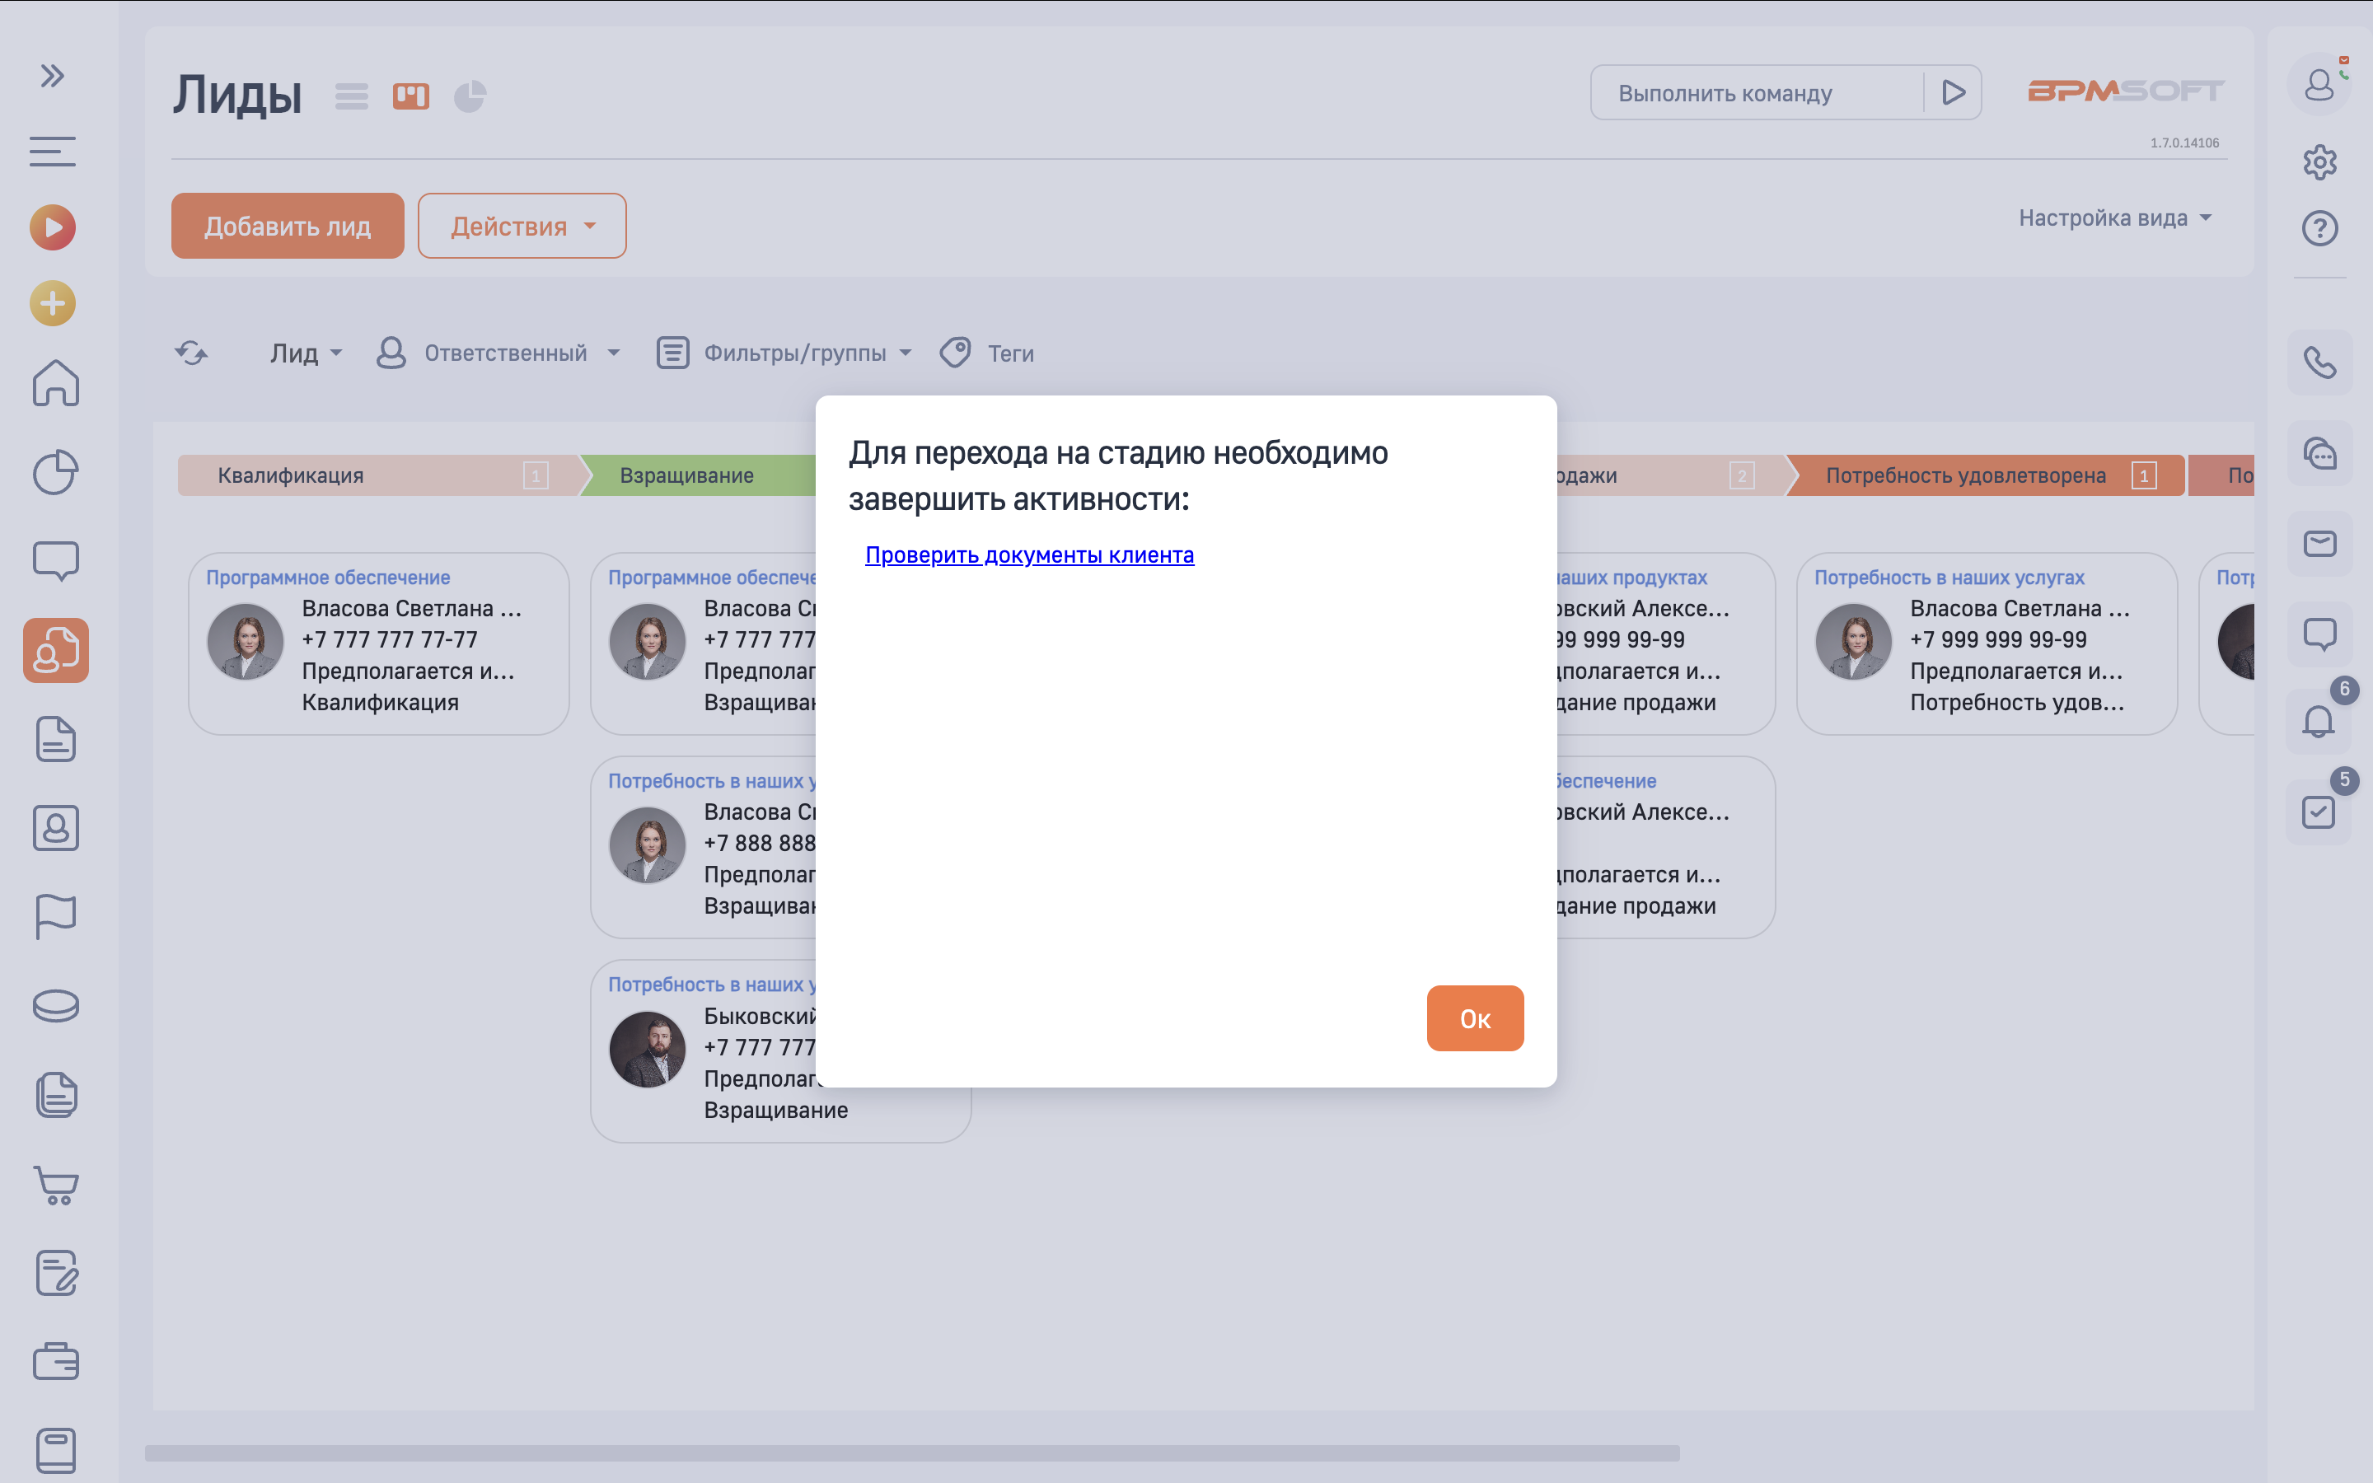Image resolution: width=2373 pixels, height=1483 pixels.
Task: Select the Квалификация stage tab
Action: pos(289,475)
